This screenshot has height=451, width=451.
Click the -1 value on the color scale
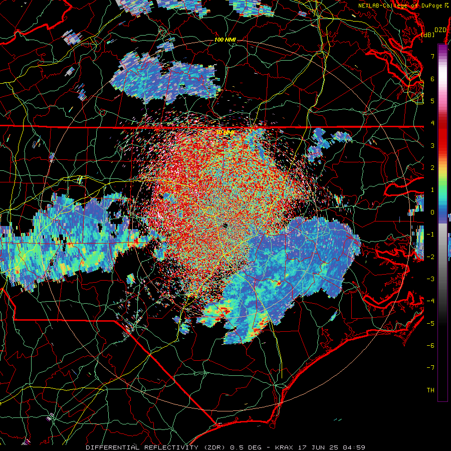(x=430, y=235)
